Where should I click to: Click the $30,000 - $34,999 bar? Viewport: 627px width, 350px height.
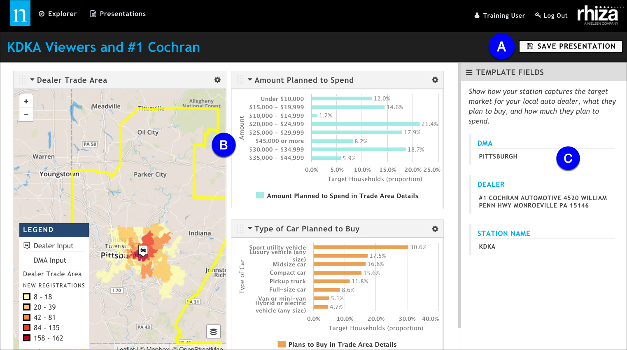(359, 149)
